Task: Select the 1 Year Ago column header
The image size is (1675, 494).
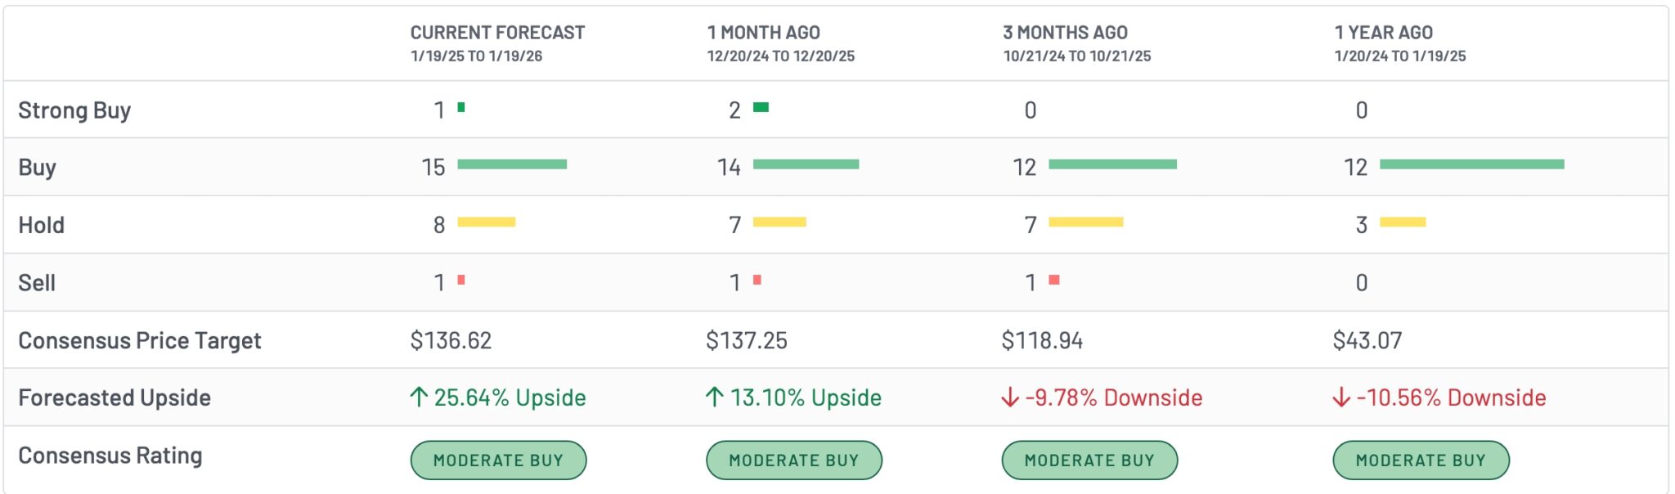Action: point(1383,33)
